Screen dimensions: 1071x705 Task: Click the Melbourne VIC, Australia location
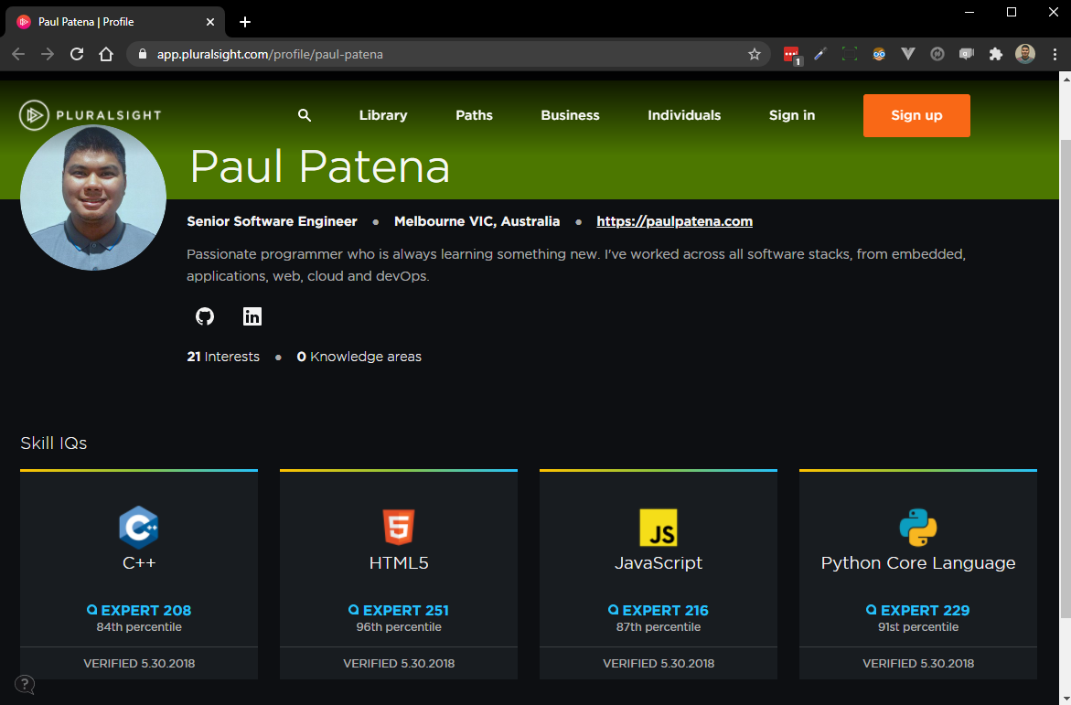[x=477, y=221]
